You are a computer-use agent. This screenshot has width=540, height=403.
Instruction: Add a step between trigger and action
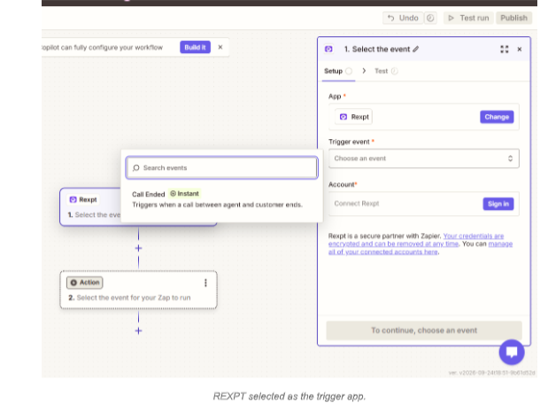(138, 248)
